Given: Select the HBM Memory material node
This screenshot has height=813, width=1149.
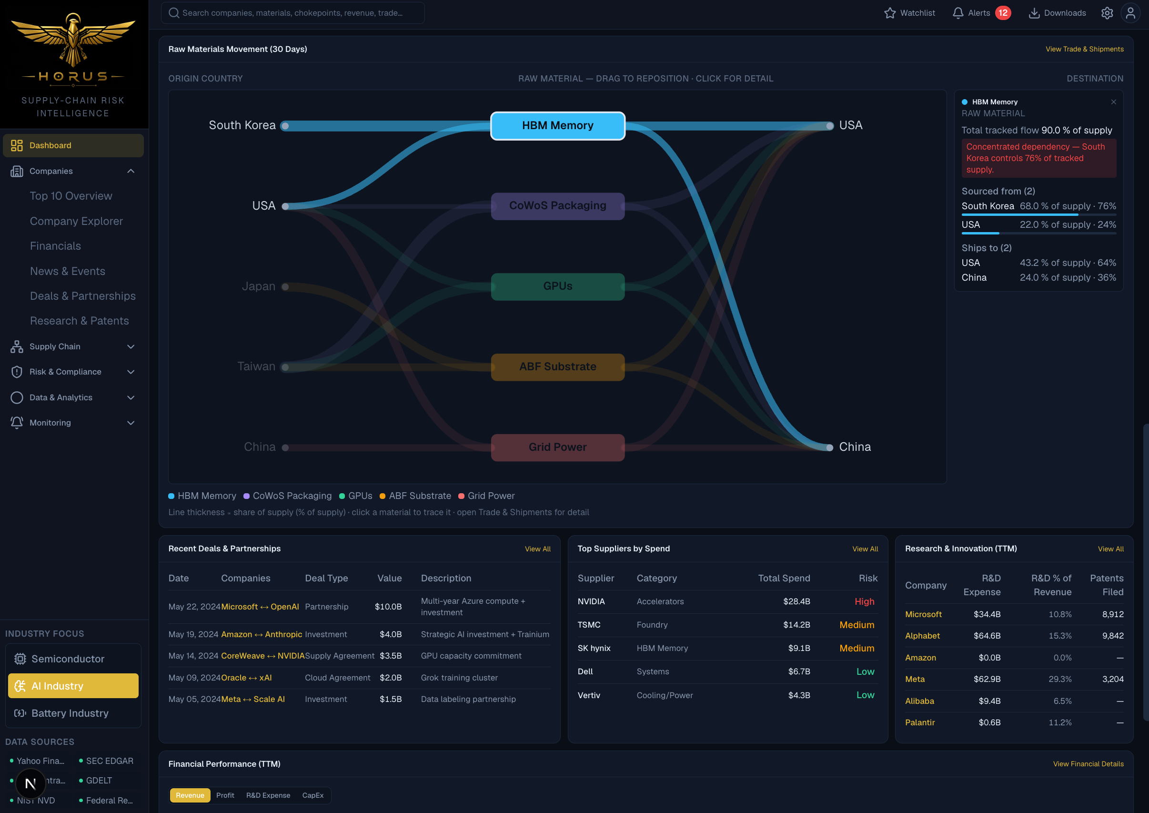Looking at the screenshot, I should pos(558,126).
